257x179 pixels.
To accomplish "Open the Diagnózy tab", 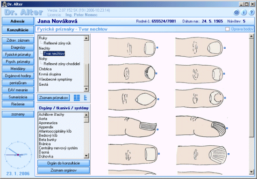I will pyautogui.click(x=18, y=47).
